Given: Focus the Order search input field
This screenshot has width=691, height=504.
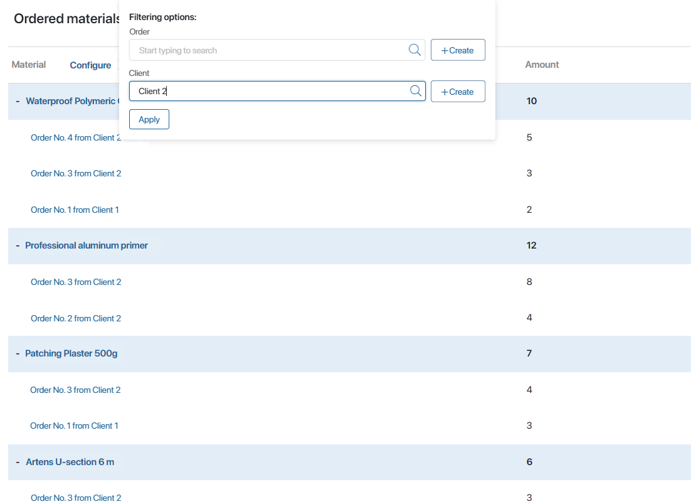Looking at the screenshot, I should pos(270,50).
